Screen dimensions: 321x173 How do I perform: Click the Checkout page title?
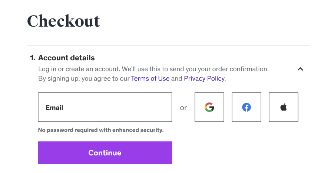point(63,21)
